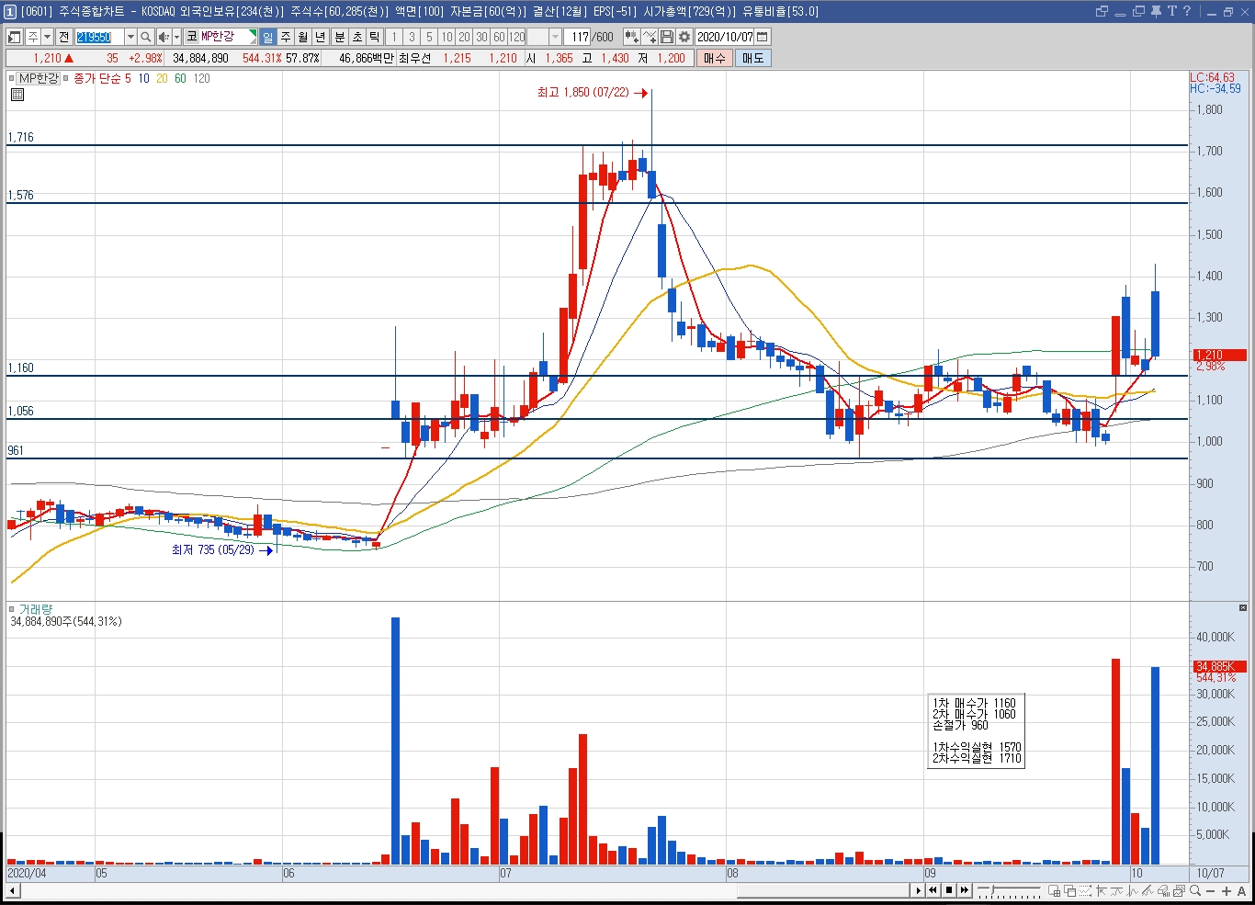Open help question mark icon

pos(1186,11)
